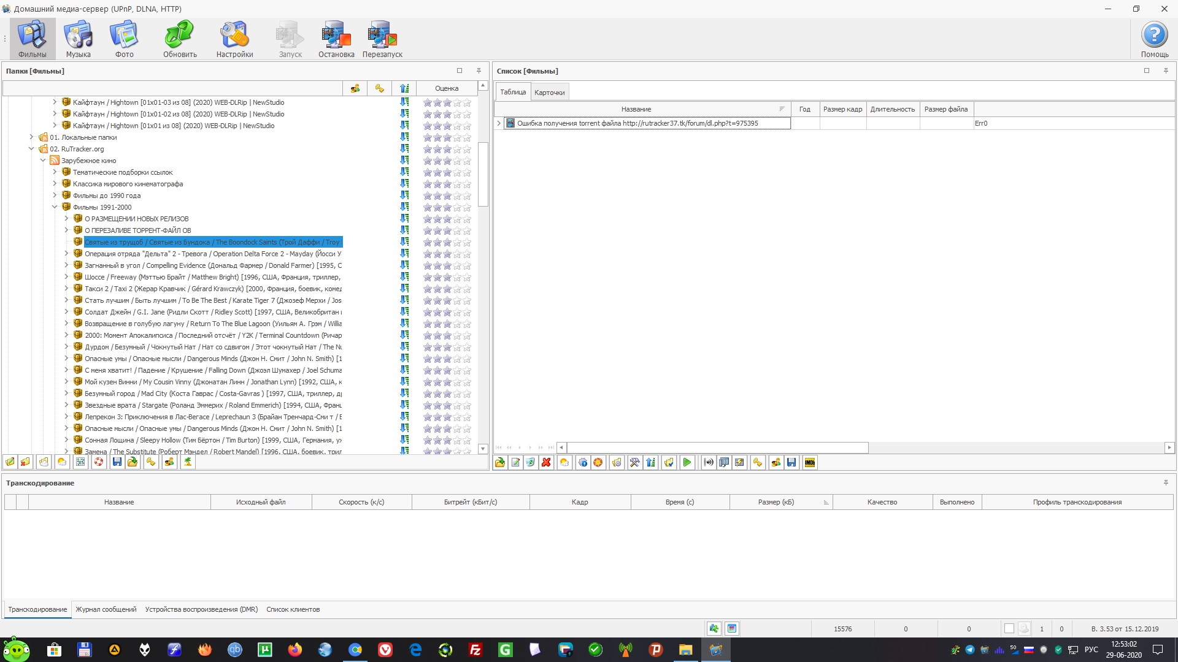Click the Название column header in list

tap(636, 109)
